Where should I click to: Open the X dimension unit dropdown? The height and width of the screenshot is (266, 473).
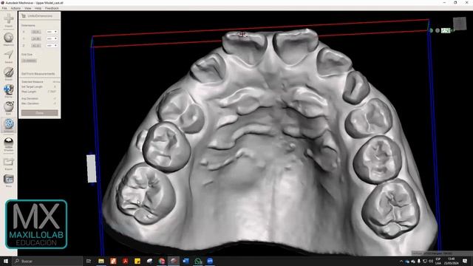pos(52,32)
